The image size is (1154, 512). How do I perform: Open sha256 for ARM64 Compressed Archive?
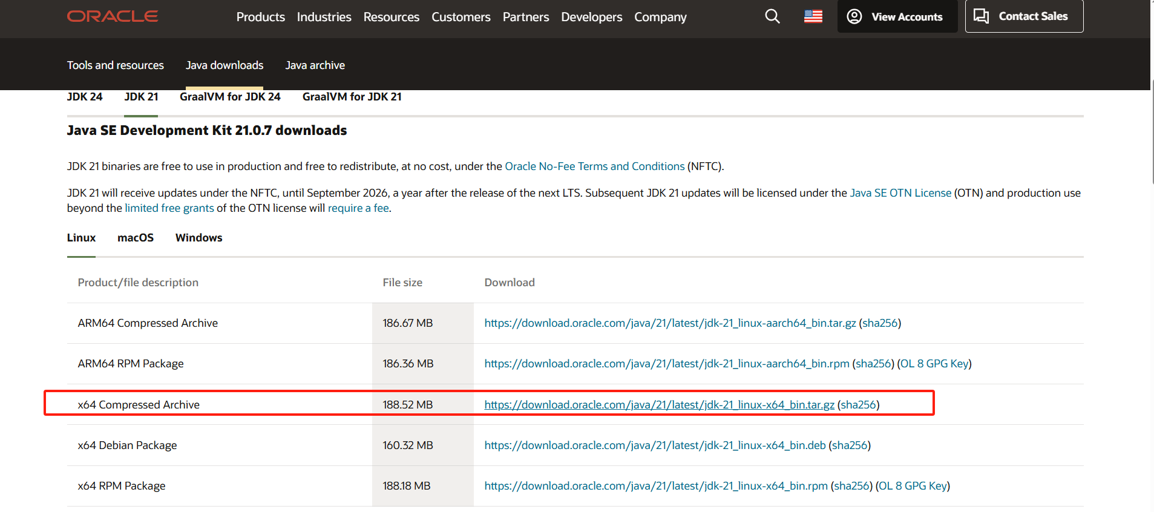coord(880,323)
